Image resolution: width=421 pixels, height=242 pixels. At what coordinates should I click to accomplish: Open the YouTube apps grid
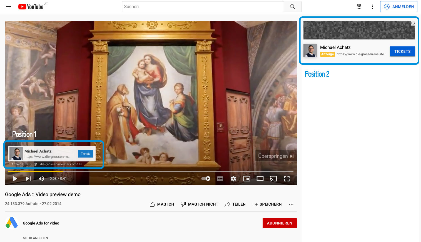coord(359,7)
